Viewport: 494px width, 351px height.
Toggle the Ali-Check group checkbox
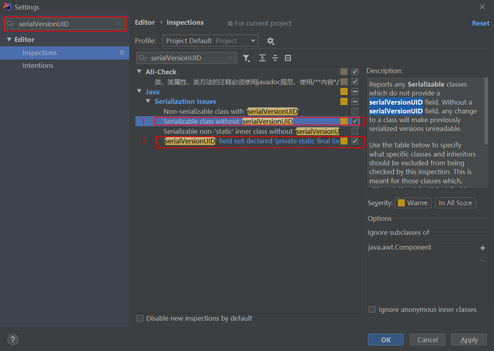pos(355,72)
